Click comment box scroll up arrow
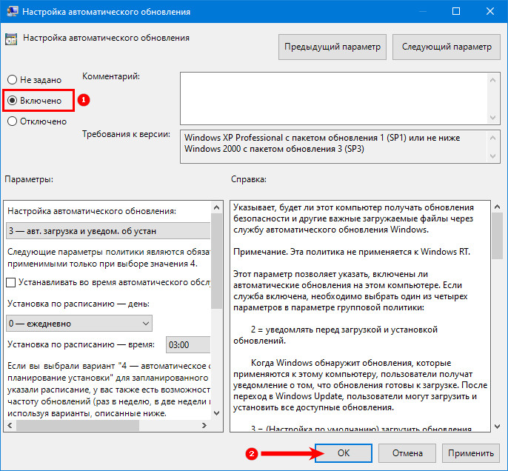 (x=492, y=80)
